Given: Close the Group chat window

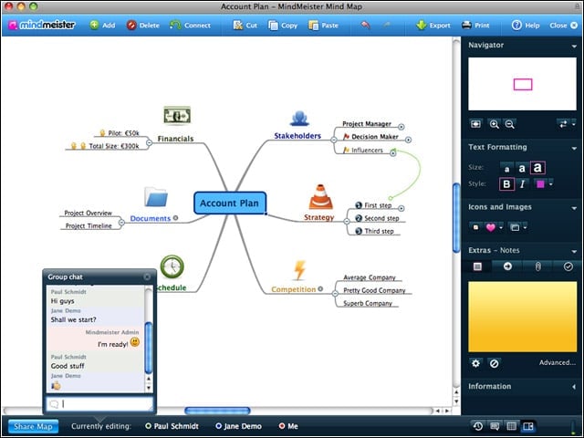Looking at the screenshot, I should tap(147, 276).
